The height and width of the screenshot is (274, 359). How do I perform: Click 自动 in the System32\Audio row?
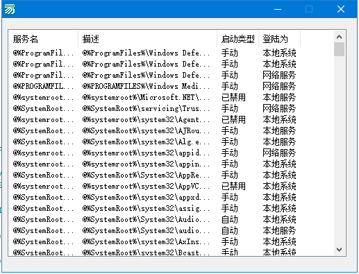229,219
